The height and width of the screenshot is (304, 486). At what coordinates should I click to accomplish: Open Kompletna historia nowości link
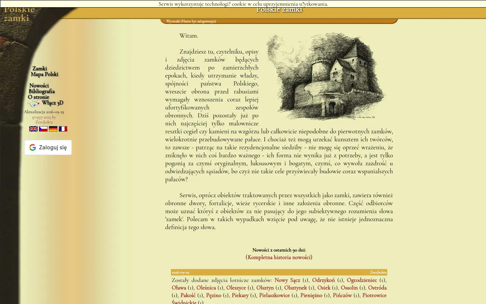pyautogui.click(x=279, y=257)
